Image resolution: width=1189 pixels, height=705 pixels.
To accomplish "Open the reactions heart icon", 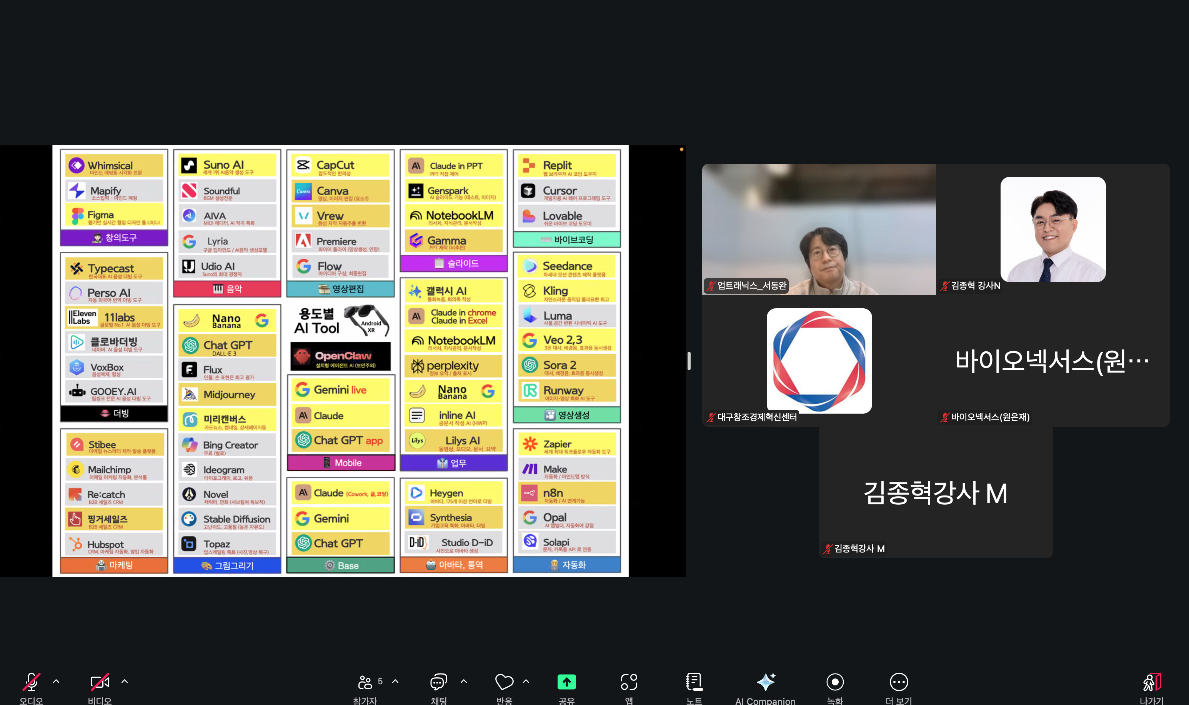I will coord(504,682).
